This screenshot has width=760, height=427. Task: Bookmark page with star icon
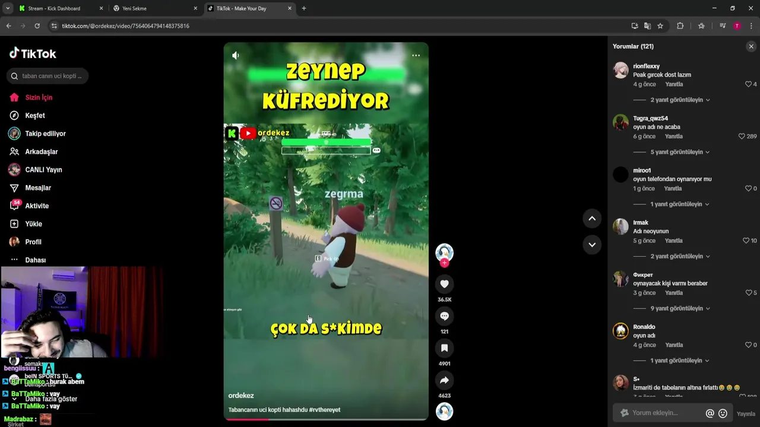(x=660, y=26)
